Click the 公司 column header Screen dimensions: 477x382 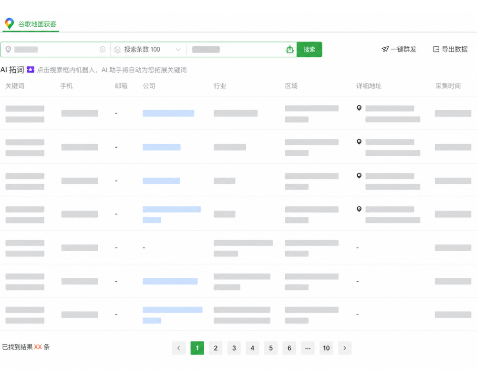point(149,86)
